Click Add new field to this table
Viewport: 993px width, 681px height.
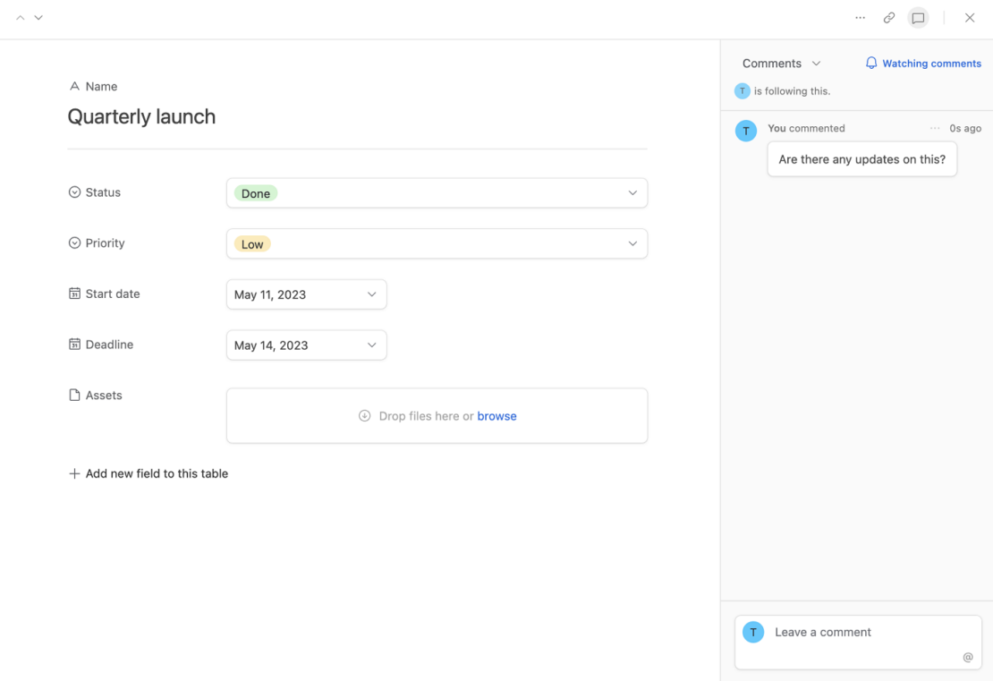[149, 473]
